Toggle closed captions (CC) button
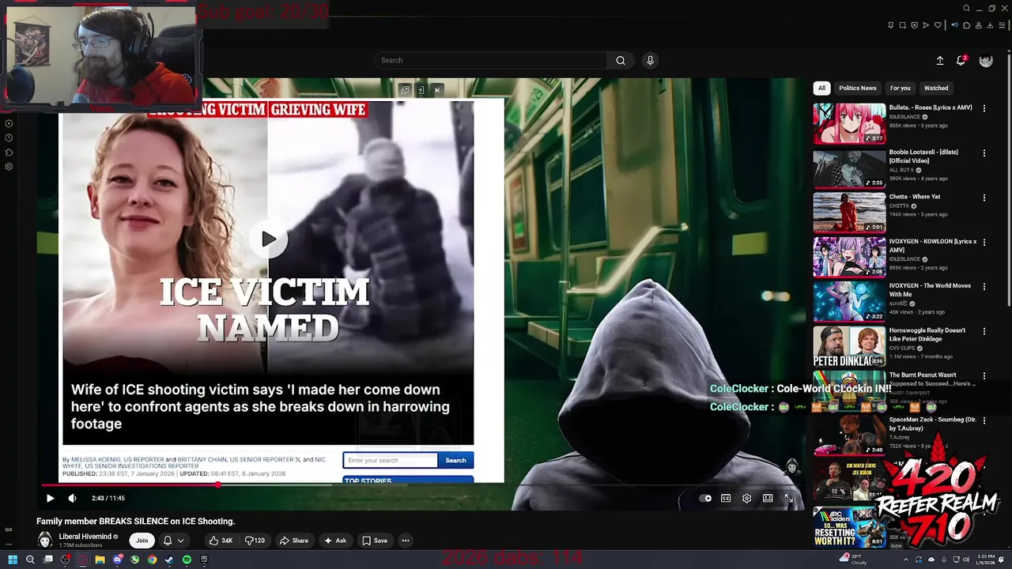This screenshot has width=1012, height=569. click(x=726, y=498)
